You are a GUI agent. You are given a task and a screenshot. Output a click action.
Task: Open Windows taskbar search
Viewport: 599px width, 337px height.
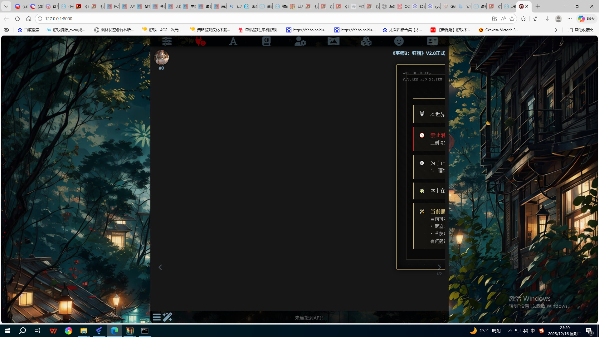22,331
